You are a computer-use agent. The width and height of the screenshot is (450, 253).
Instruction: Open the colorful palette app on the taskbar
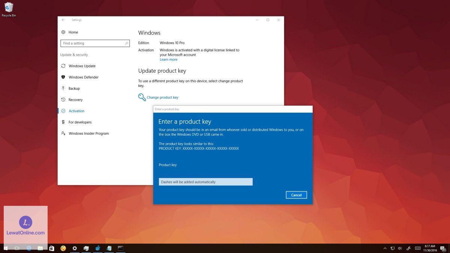63,248
